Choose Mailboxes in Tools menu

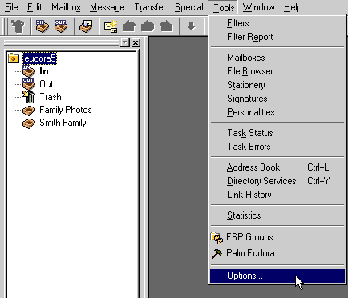(x=277, y=58)
